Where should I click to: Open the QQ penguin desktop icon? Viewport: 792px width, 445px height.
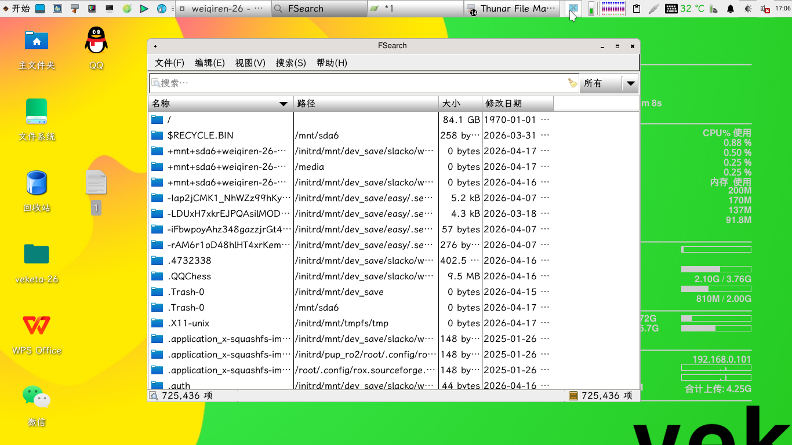tap(96, 49)
